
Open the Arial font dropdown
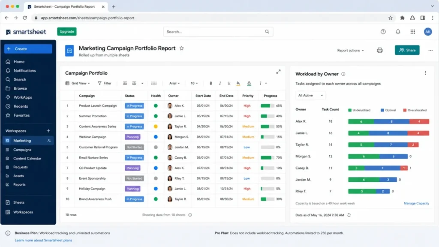click(174, 83)
